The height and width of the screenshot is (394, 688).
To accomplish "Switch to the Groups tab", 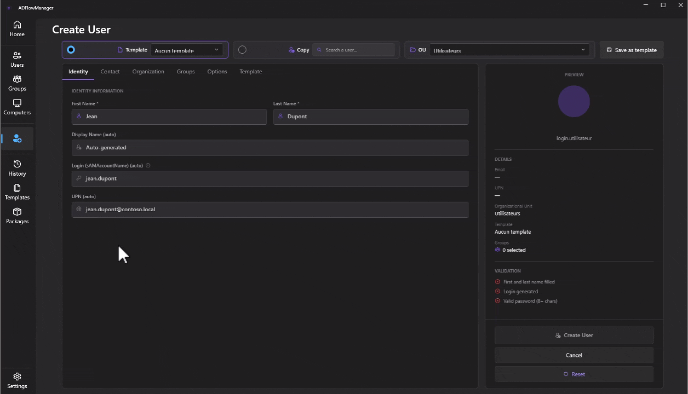I will 186,72.
